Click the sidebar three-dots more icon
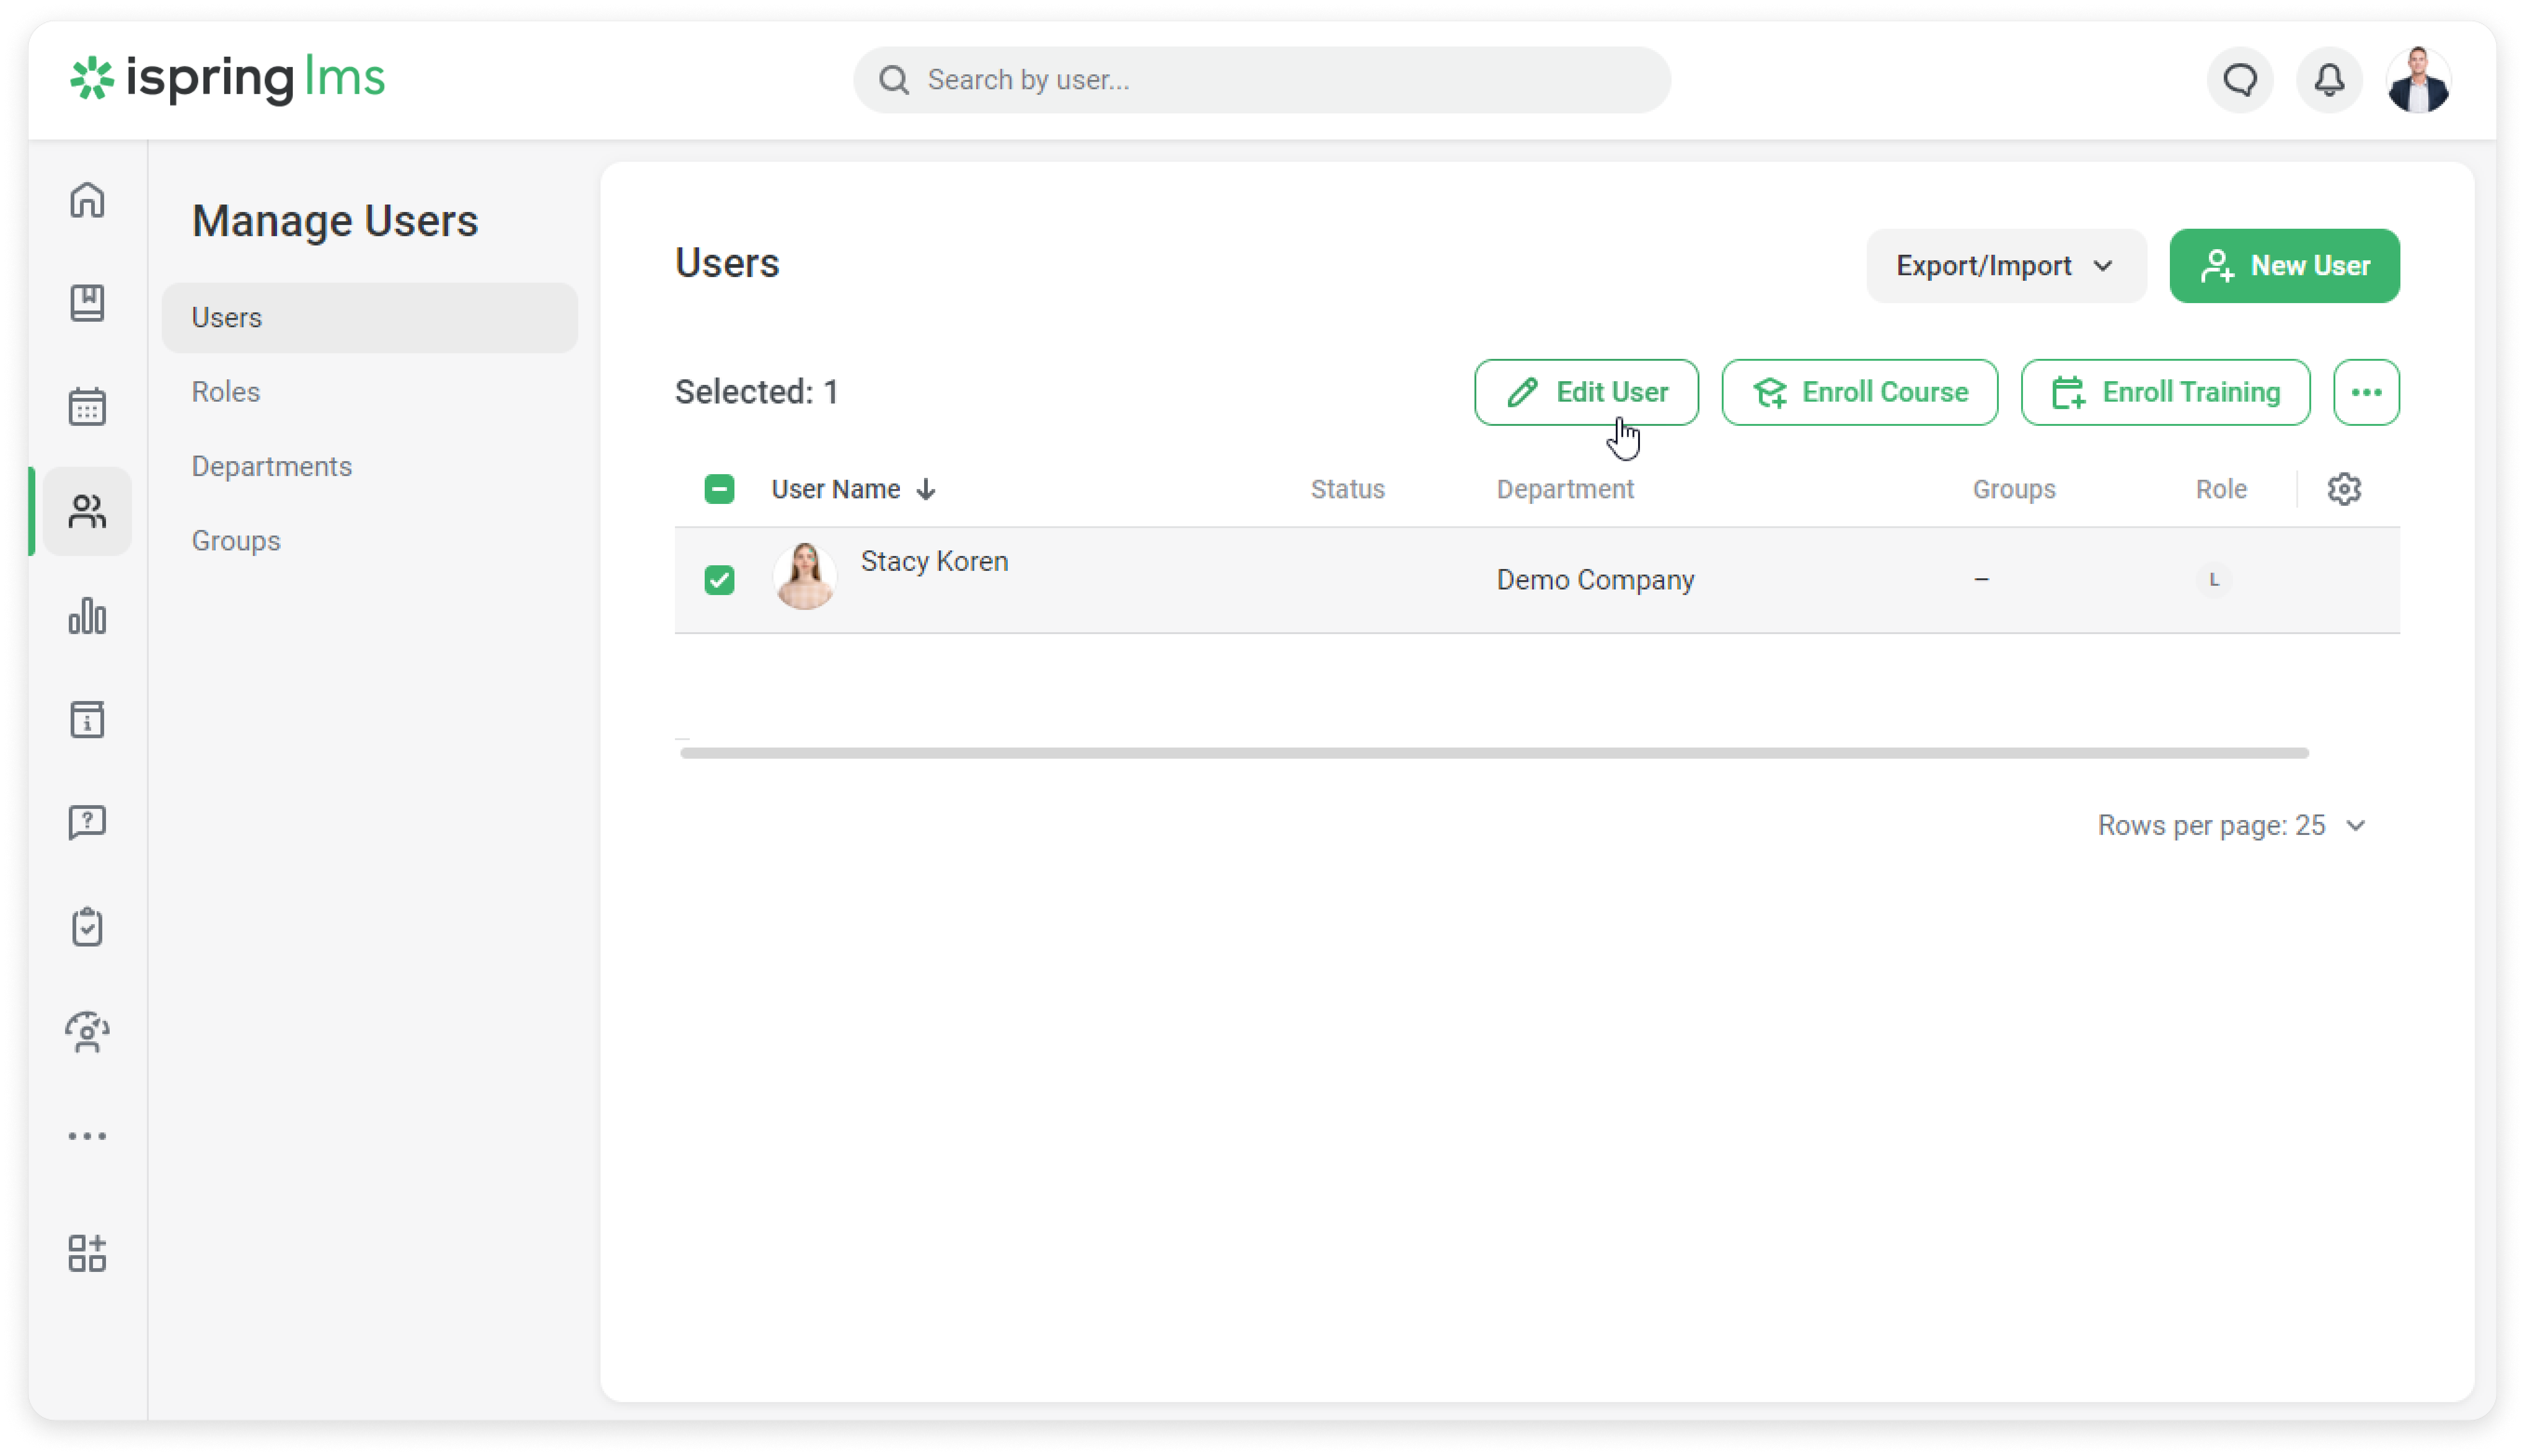The image size is (2525, 1456). pos(87,1136)
